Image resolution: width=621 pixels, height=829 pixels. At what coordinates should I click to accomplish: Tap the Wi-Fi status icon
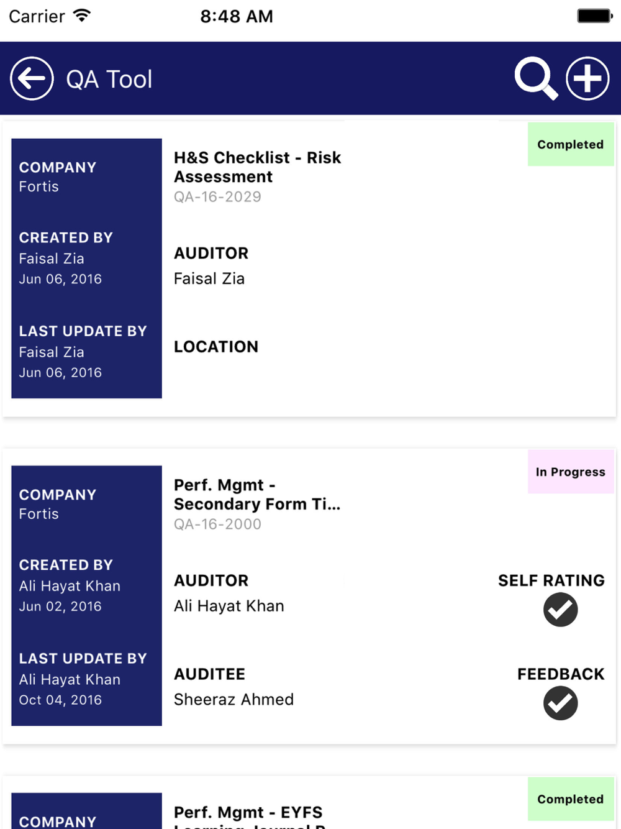pyautogui.click(x=81, y=16)
